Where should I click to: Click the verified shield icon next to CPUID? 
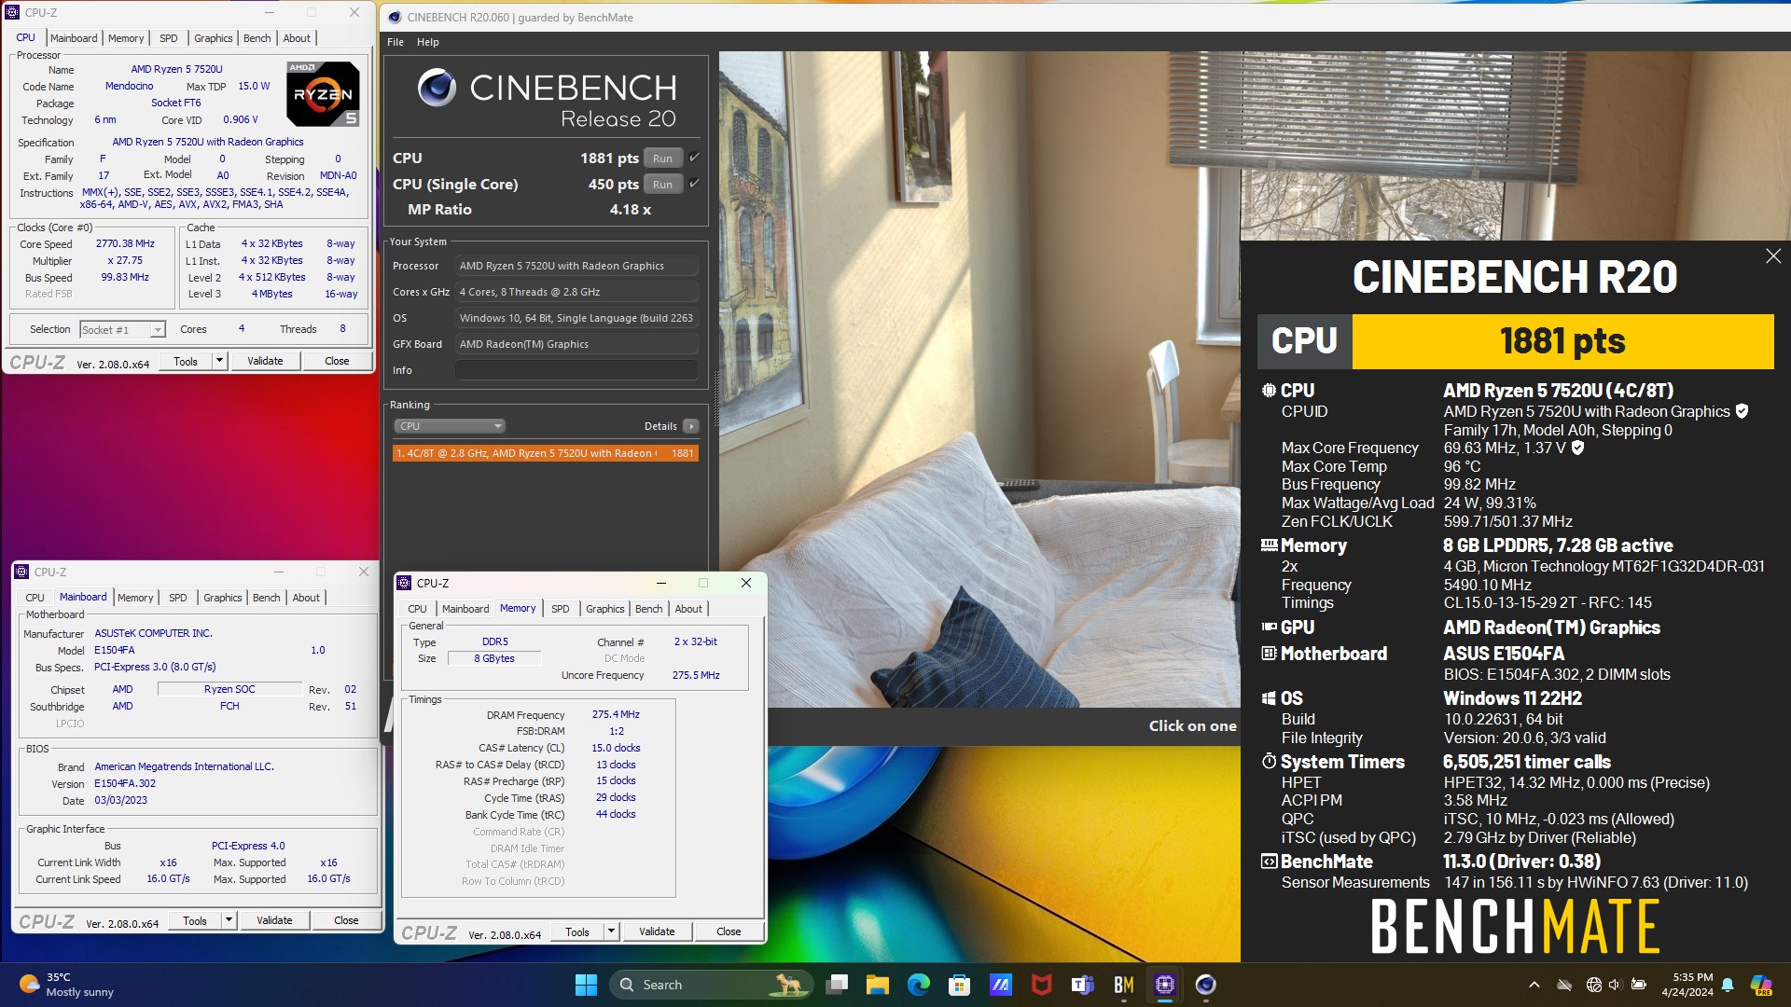tap(1742, 411)
